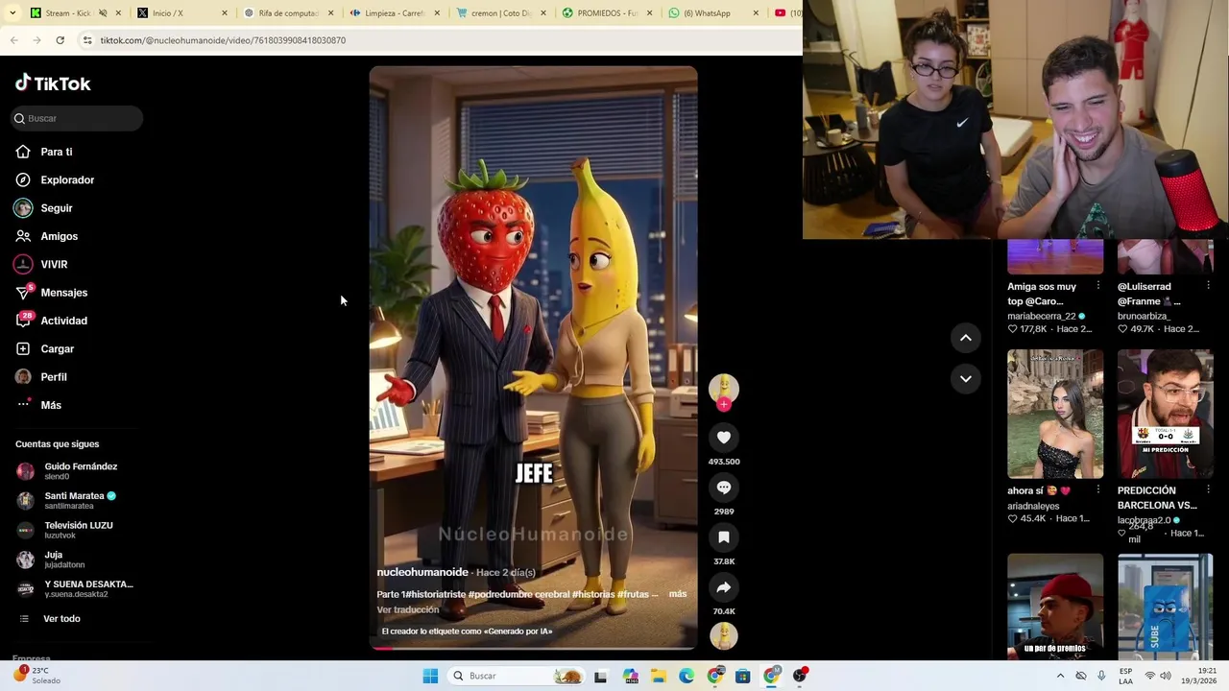Click the address bar URL
Image resolution: width=1229 pixels, height=691 pixels.
tap(223, 40)
